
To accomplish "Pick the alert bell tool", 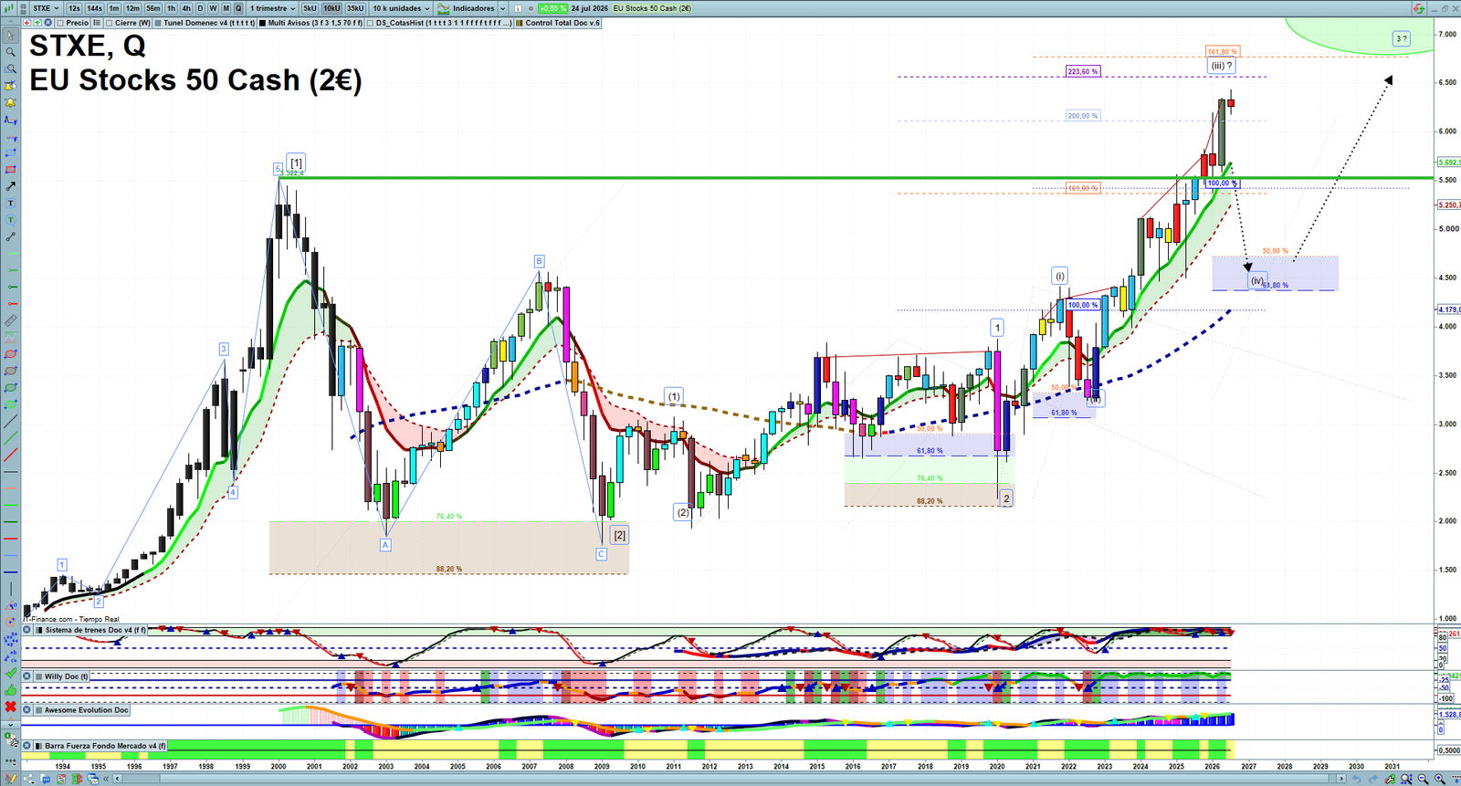I will 10,103.
